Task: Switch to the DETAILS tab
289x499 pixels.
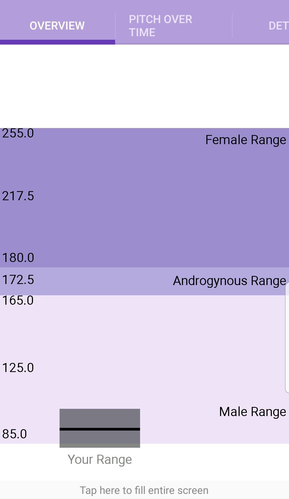Action: (x=276, y=26)
